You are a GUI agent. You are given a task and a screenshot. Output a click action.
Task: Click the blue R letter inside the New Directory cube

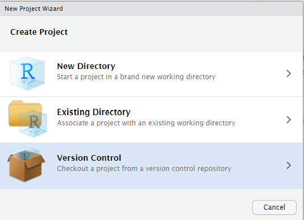coord(28,71)
